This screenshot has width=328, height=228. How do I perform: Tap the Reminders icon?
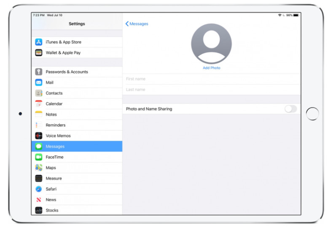(x=39, y=125)
